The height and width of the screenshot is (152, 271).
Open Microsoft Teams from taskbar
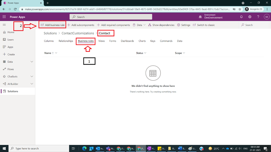pyautogui.click(x=110, y=149)
